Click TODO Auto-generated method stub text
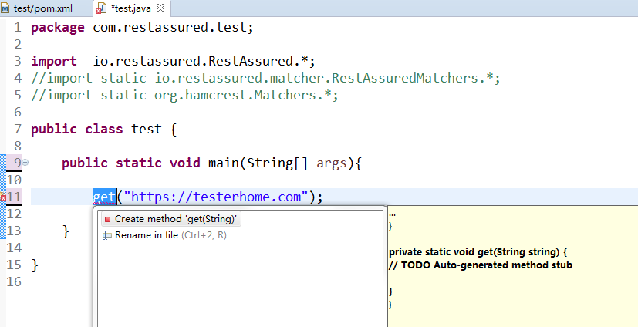This screenshot has width=638, height=327. (x=481, y=265)
